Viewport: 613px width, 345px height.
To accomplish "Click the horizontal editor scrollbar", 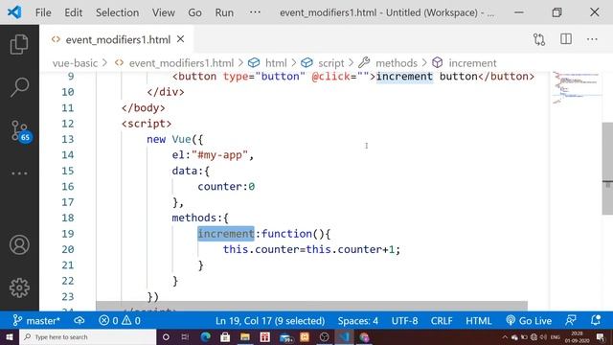I will point(311,306).
